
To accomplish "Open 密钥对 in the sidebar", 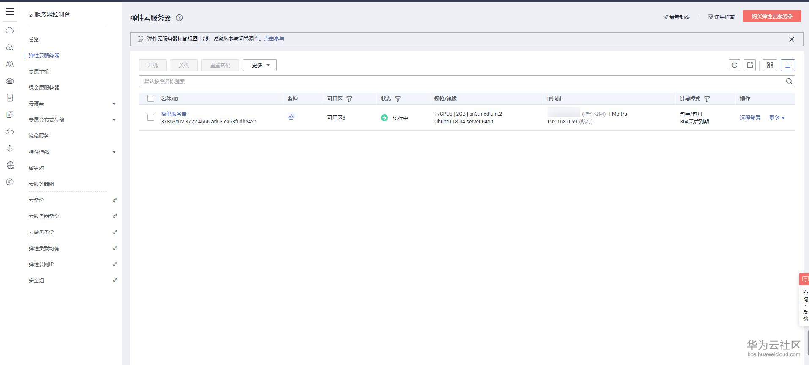I will (36, 168).
